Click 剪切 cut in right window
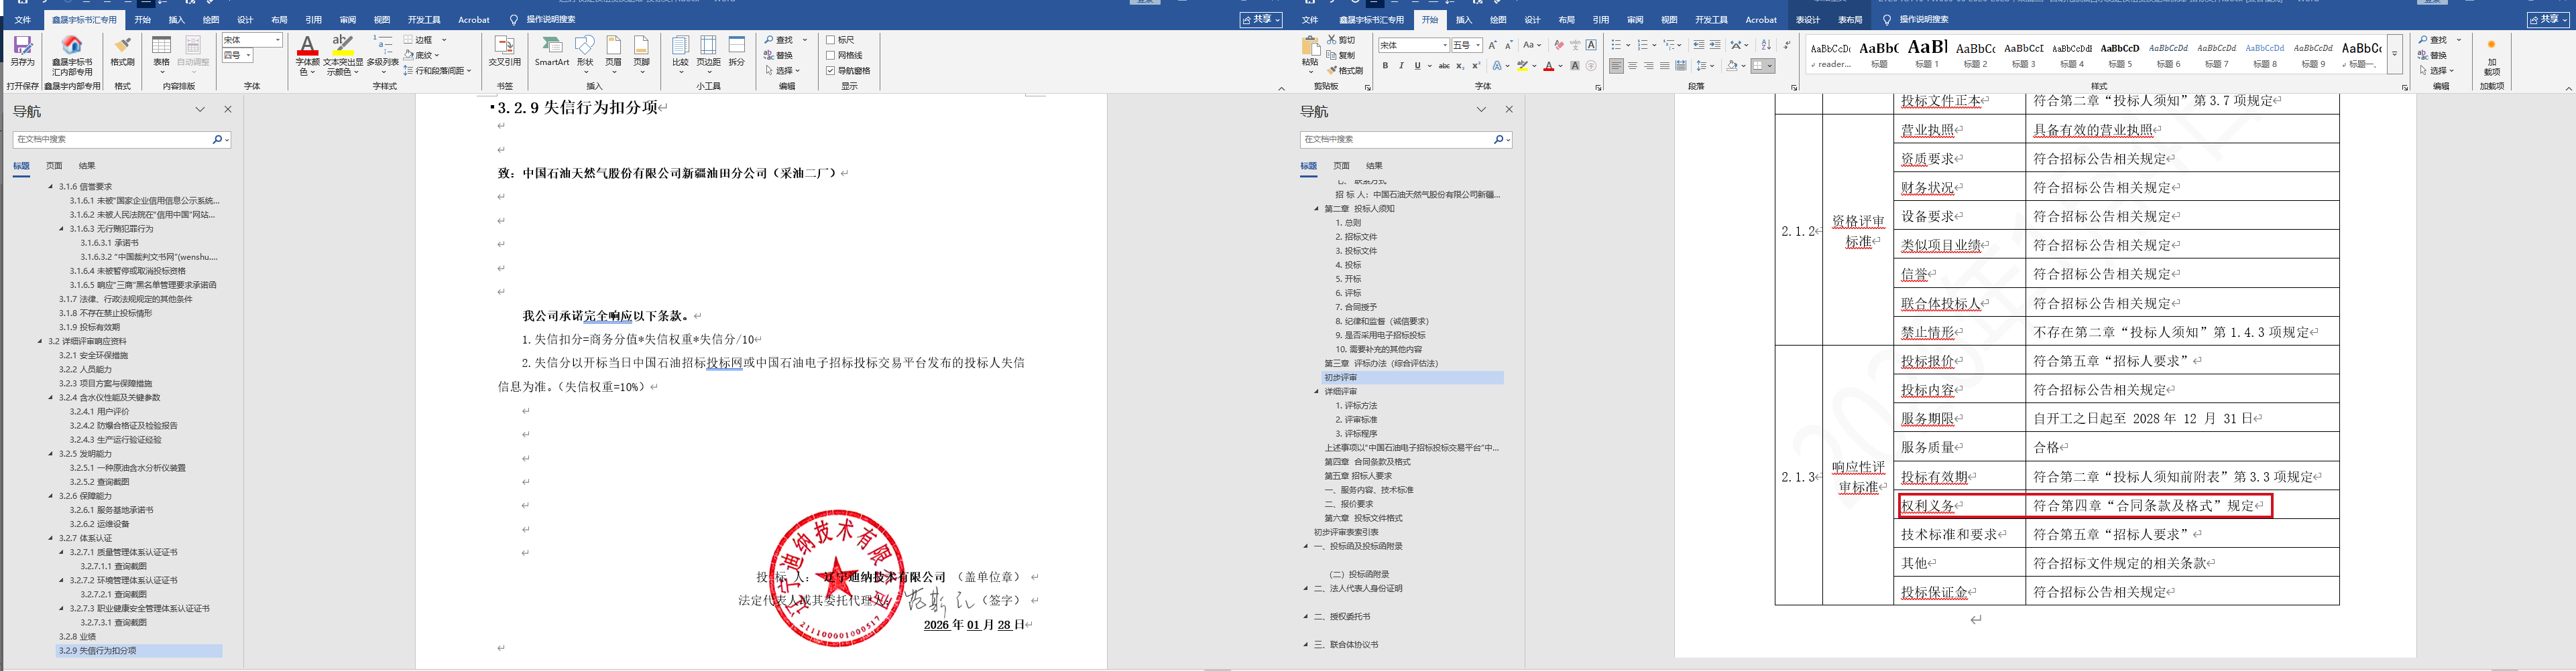The image size is (2576, 671). pyautogui.click(x=1341, y=40)
